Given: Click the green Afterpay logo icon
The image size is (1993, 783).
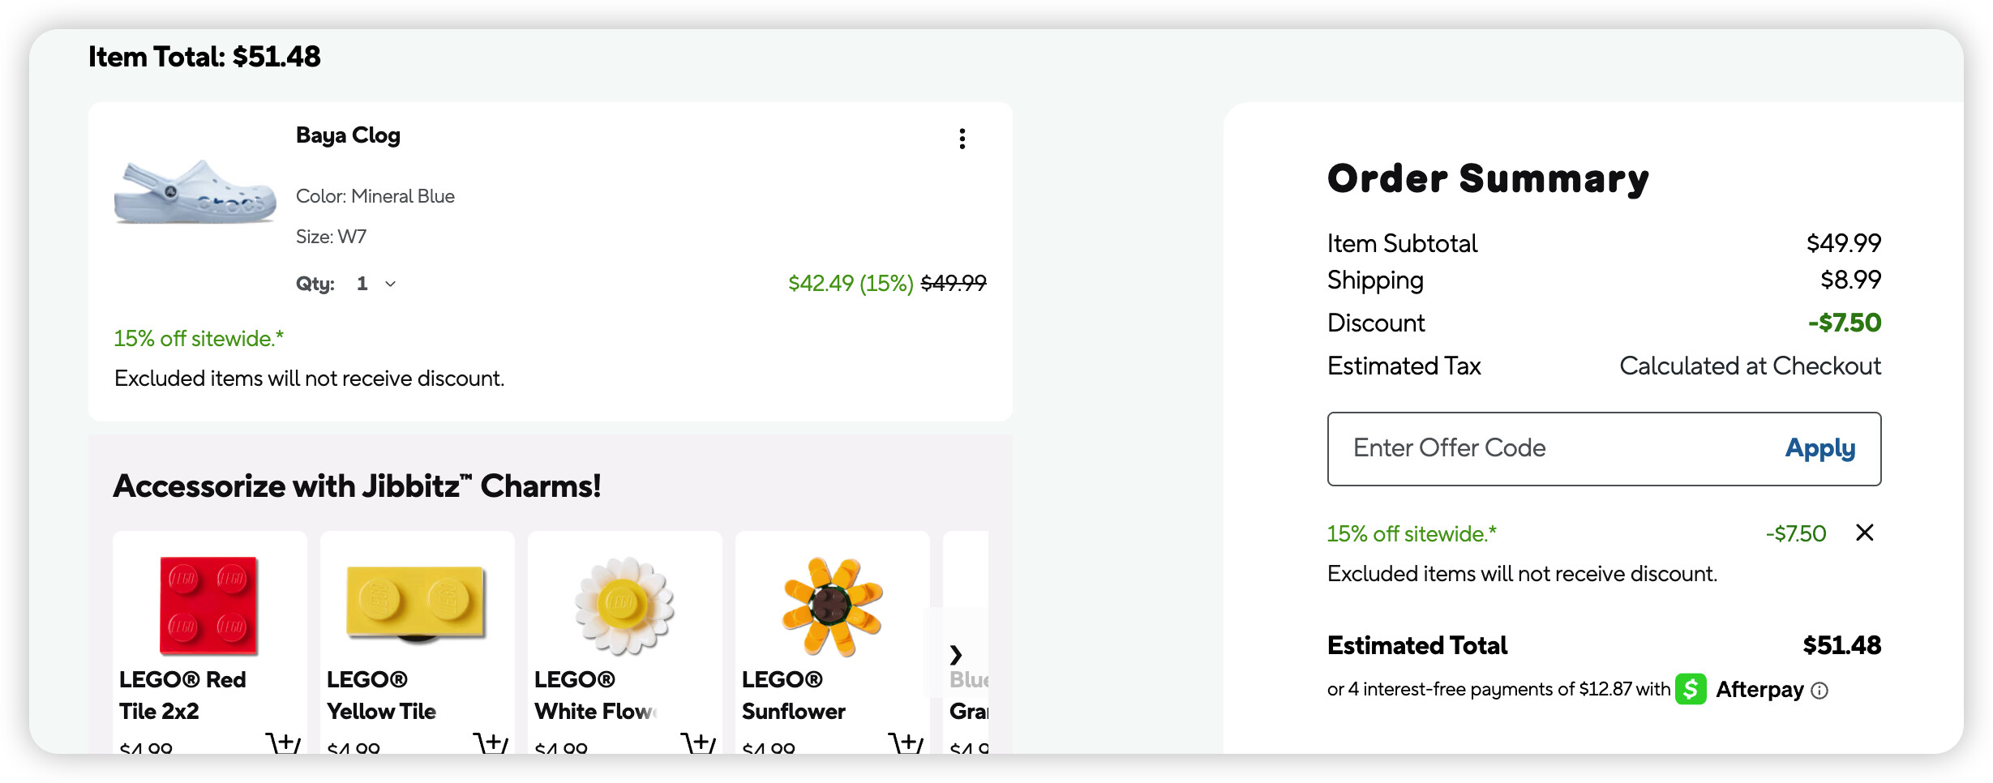Looking at the screenshot, I should point(1691,690).
